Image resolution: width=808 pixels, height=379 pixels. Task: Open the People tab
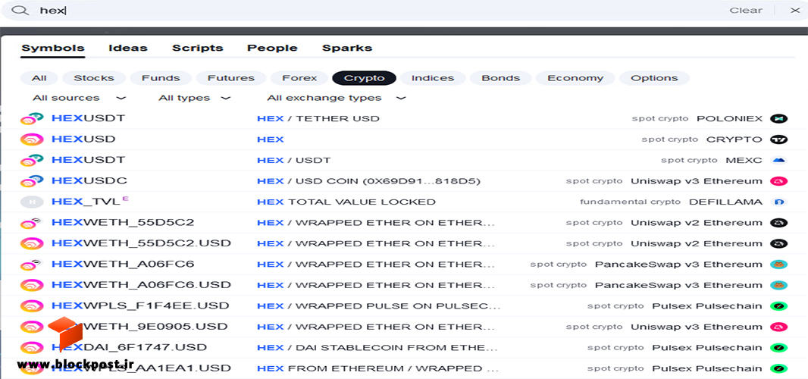tap(272, 48)
